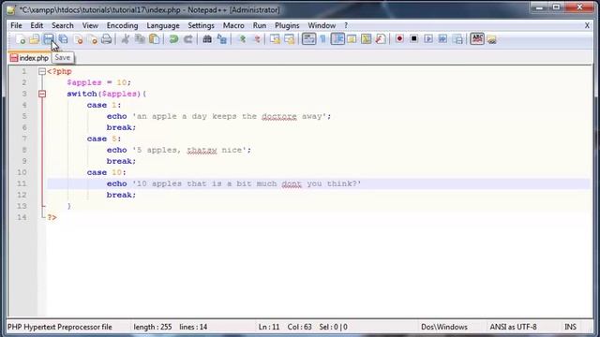
Task: Toggle Word wrap in toolbar
Action: coord(308,39)
